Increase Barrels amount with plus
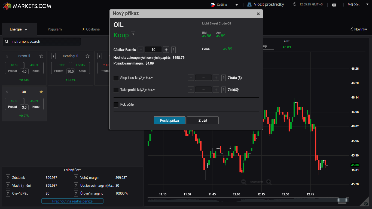This screenshot has width=372, height=209. [166, 50]
